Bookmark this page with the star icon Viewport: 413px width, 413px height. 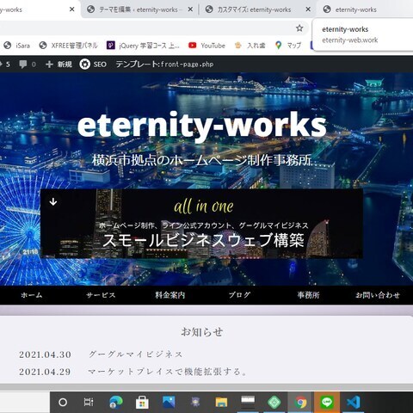[x=299, y=28]
